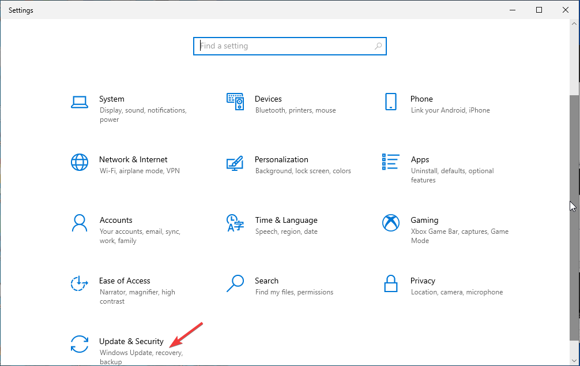Viewport: 580px width, 366px height.
Task: Open Time & Language heading
Action: coord(287,220)
